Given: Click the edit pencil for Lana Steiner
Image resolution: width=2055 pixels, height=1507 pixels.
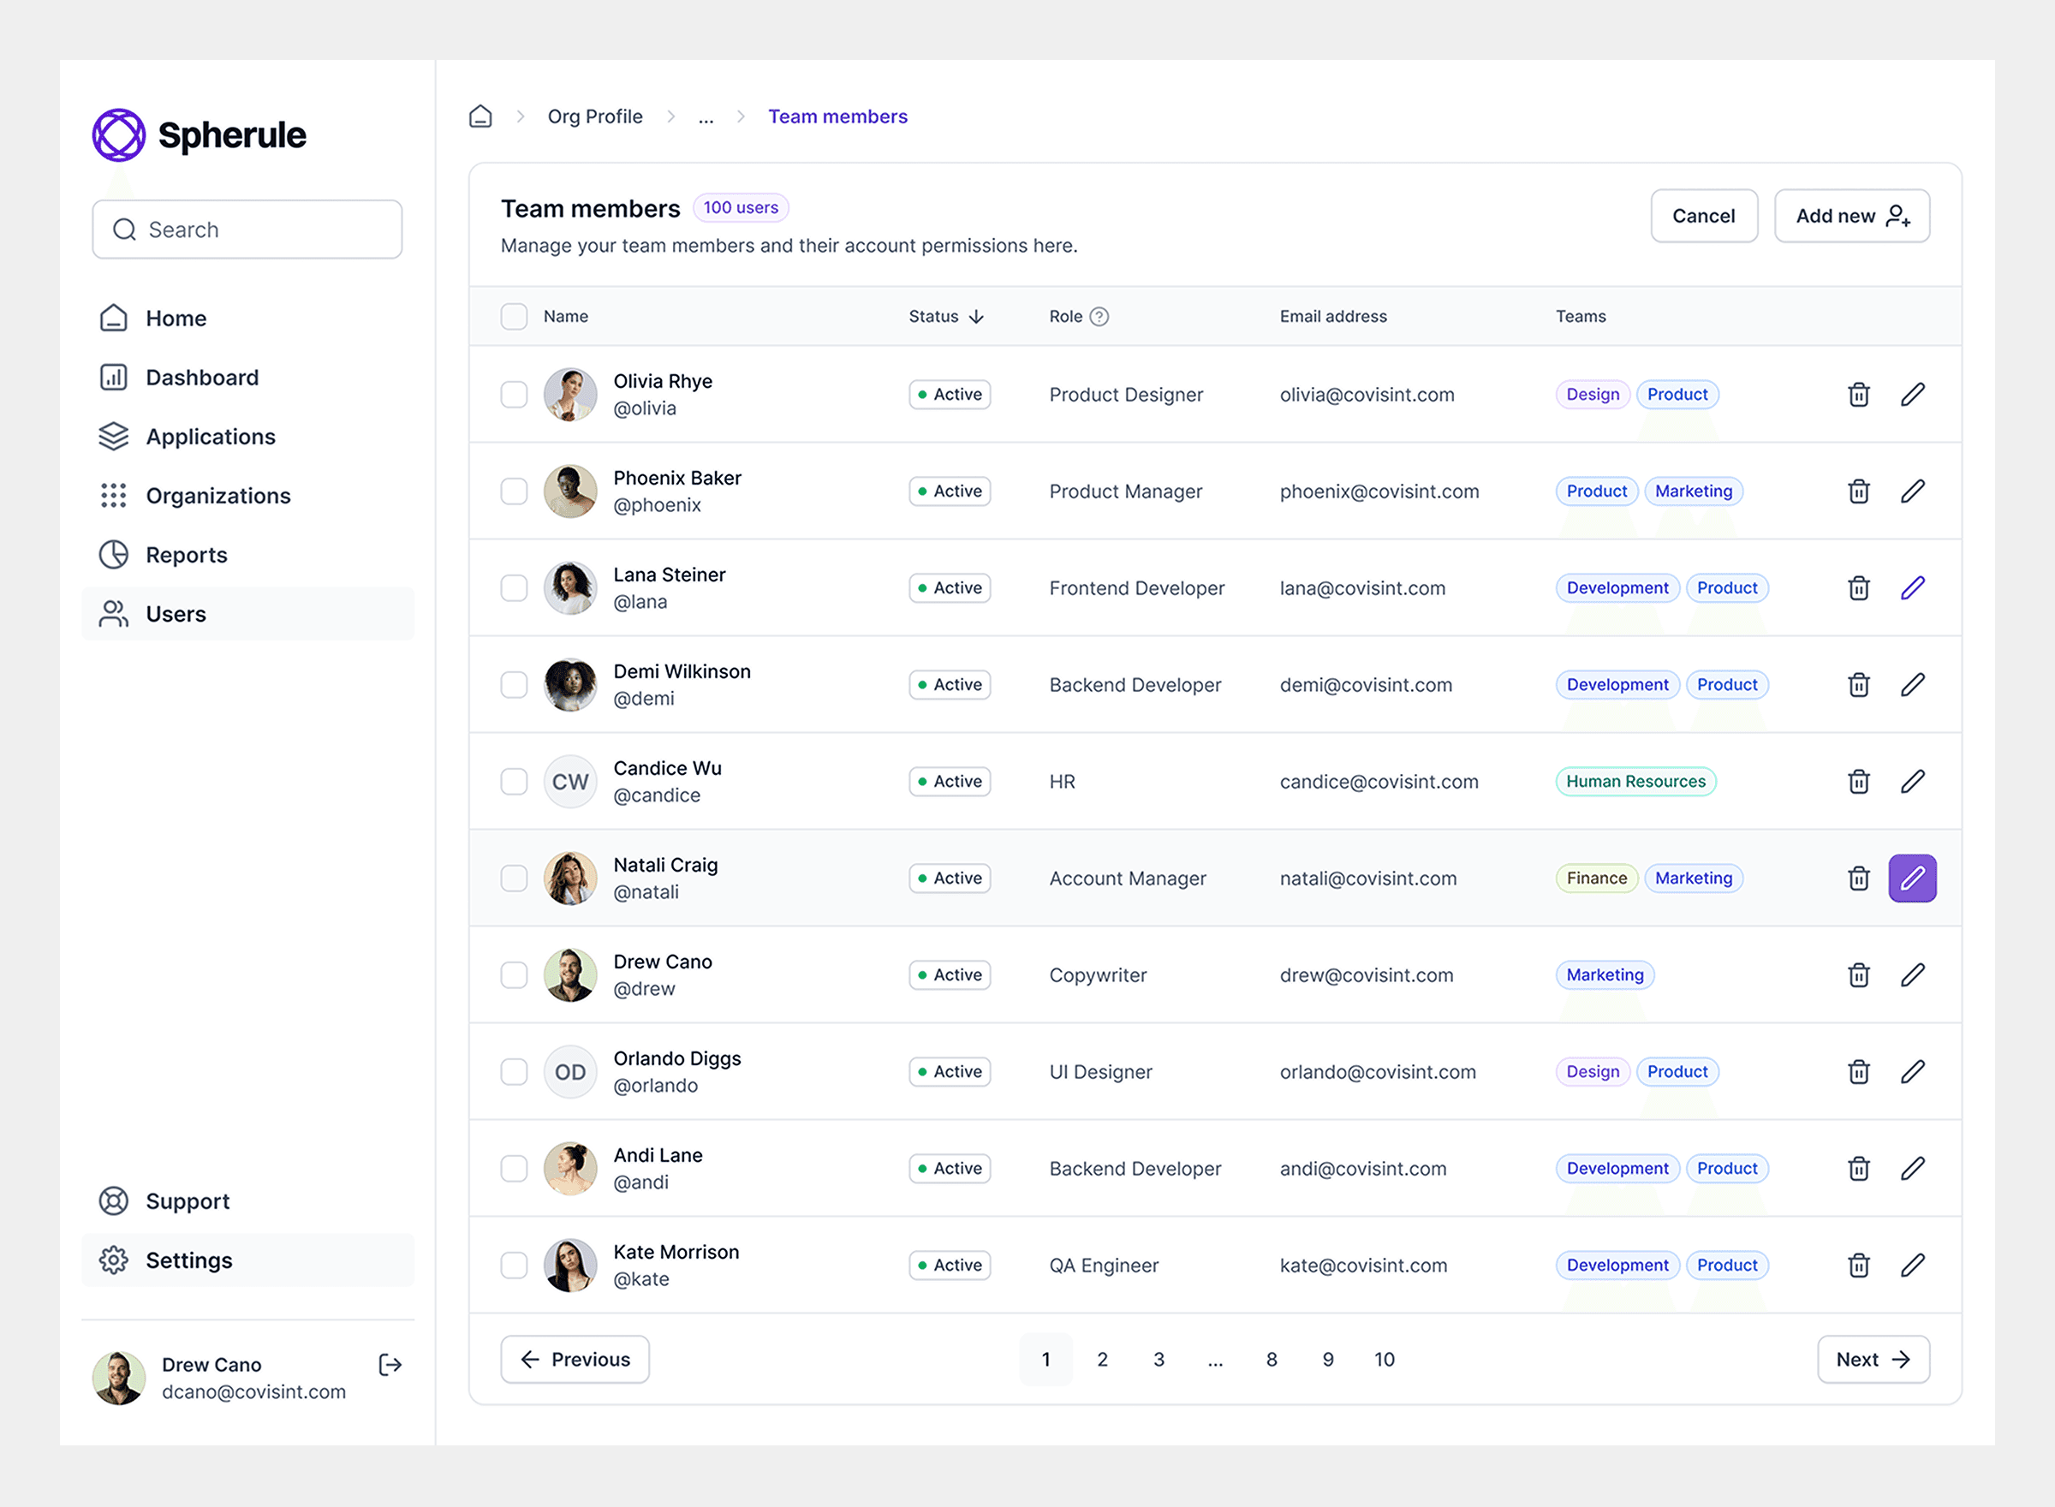Looking at the screenshot, I should (x=1912, y=588).
